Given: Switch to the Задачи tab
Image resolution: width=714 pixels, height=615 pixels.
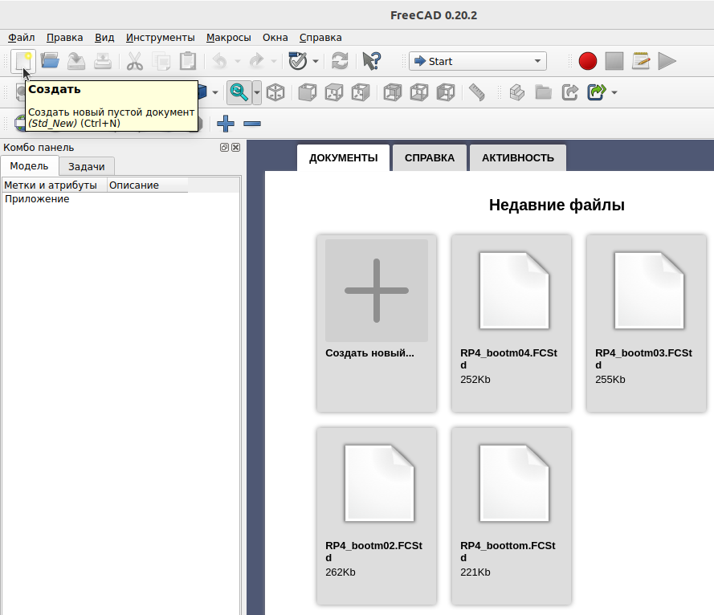Looking at the screenshot, I should (87, 167).
